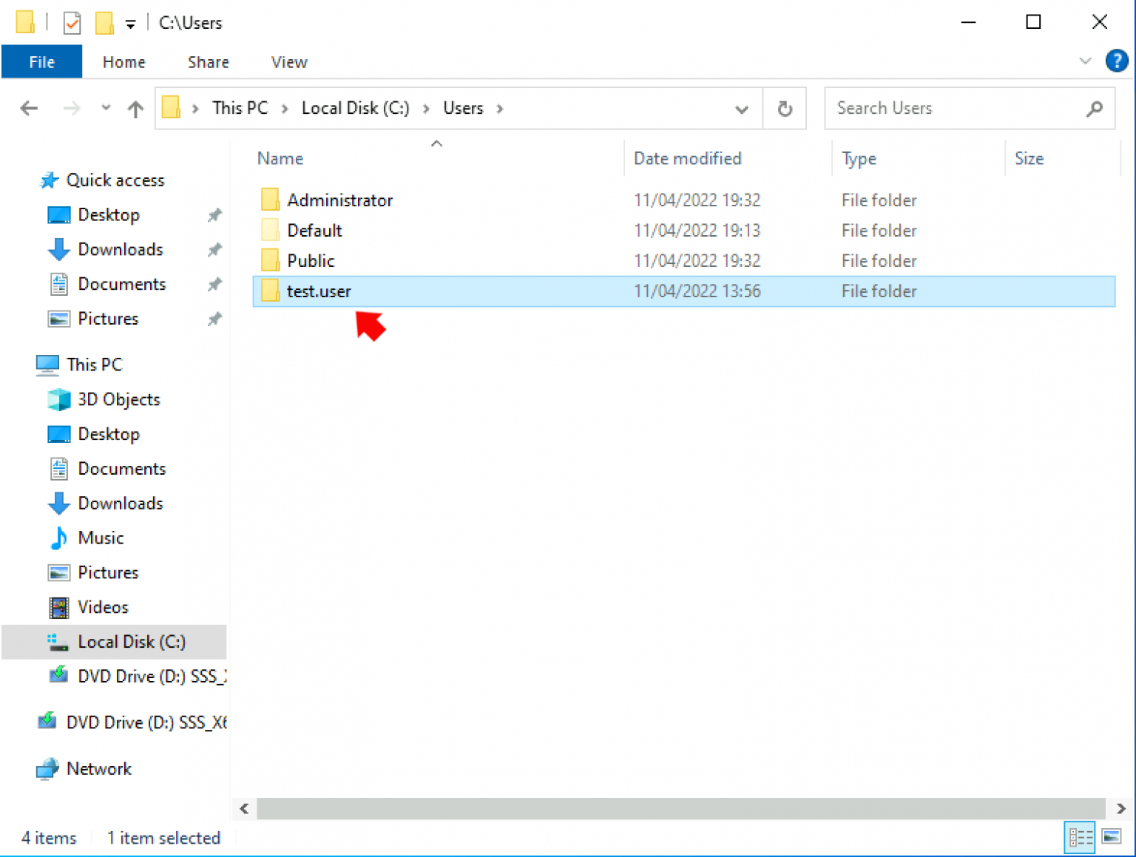Viewport: 1136px width, 857px height.
Task: Open Properties via the checkmark Quick Access icon
Action: pos(72,22)
